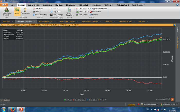Open the Game Type filter dropdown
The image size is (180, 112).
[83, 12]
